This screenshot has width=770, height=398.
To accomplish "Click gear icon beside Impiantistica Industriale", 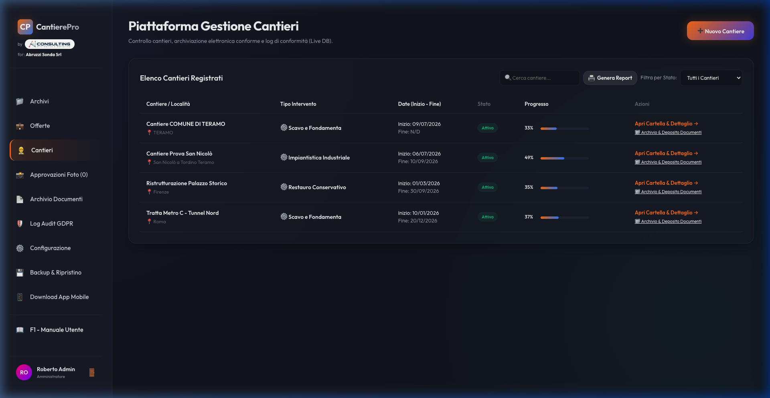I will tap(284, 157).
